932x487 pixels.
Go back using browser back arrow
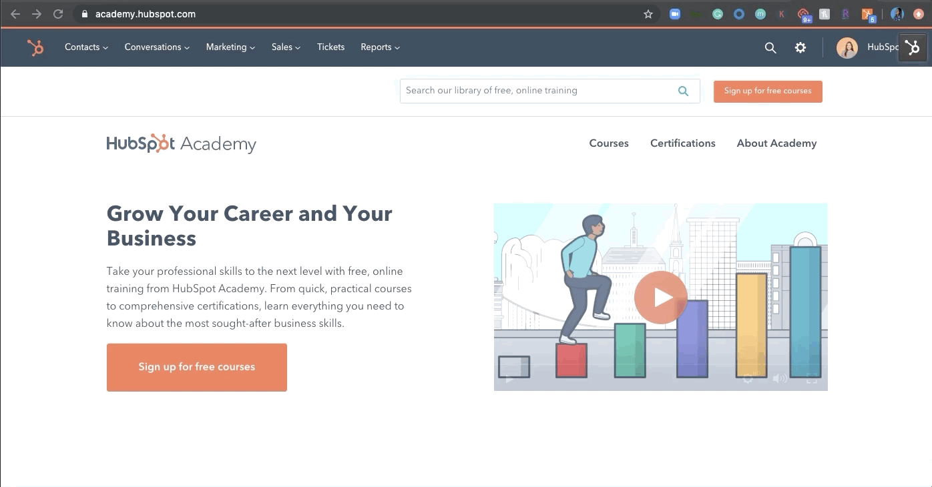pos(15,14)
